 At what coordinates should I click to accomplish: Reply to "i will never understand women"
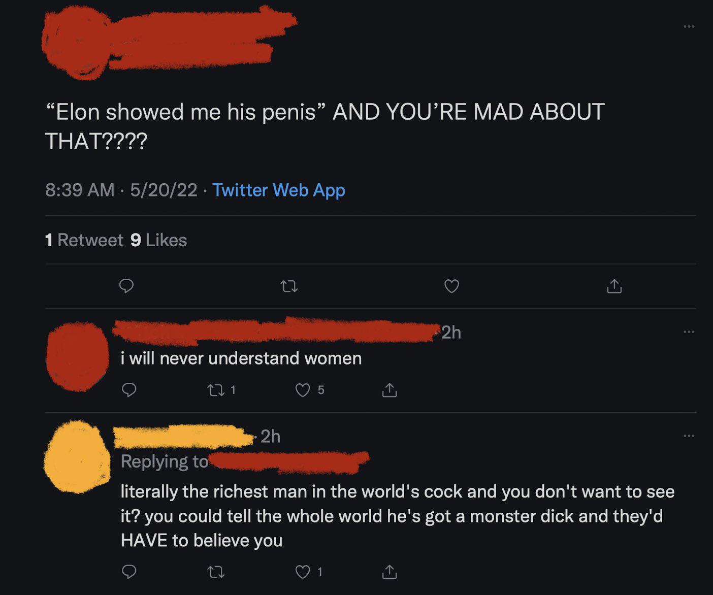(x=129, y=390)
